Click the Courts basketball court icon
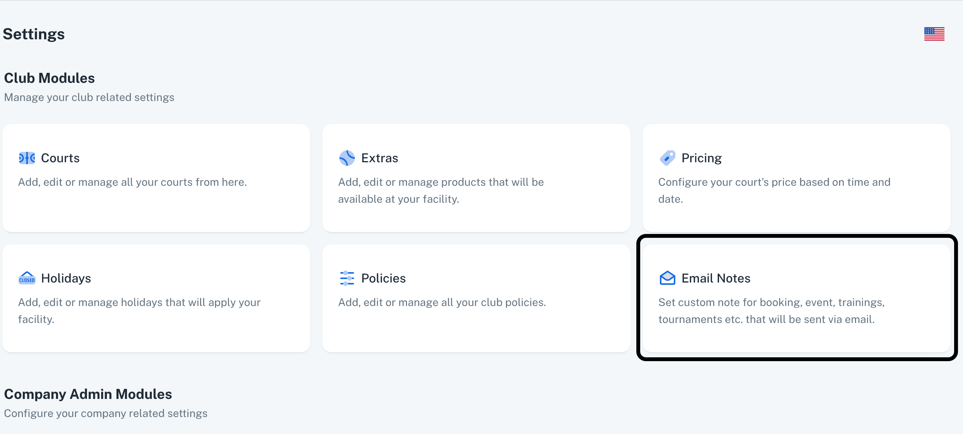Viewport: 963px width, 434px height. [x=27, y=158]
